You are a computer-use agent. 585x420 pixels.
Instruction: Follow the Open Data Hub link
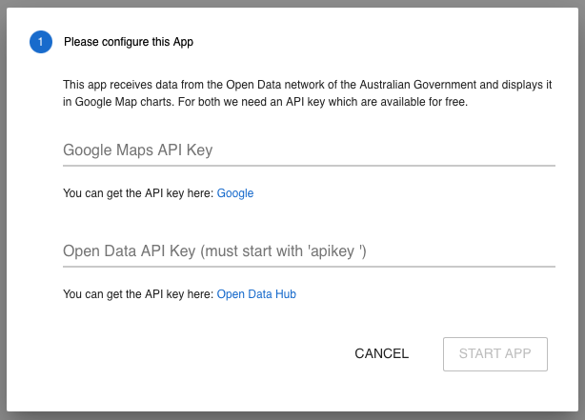(256, 294)
